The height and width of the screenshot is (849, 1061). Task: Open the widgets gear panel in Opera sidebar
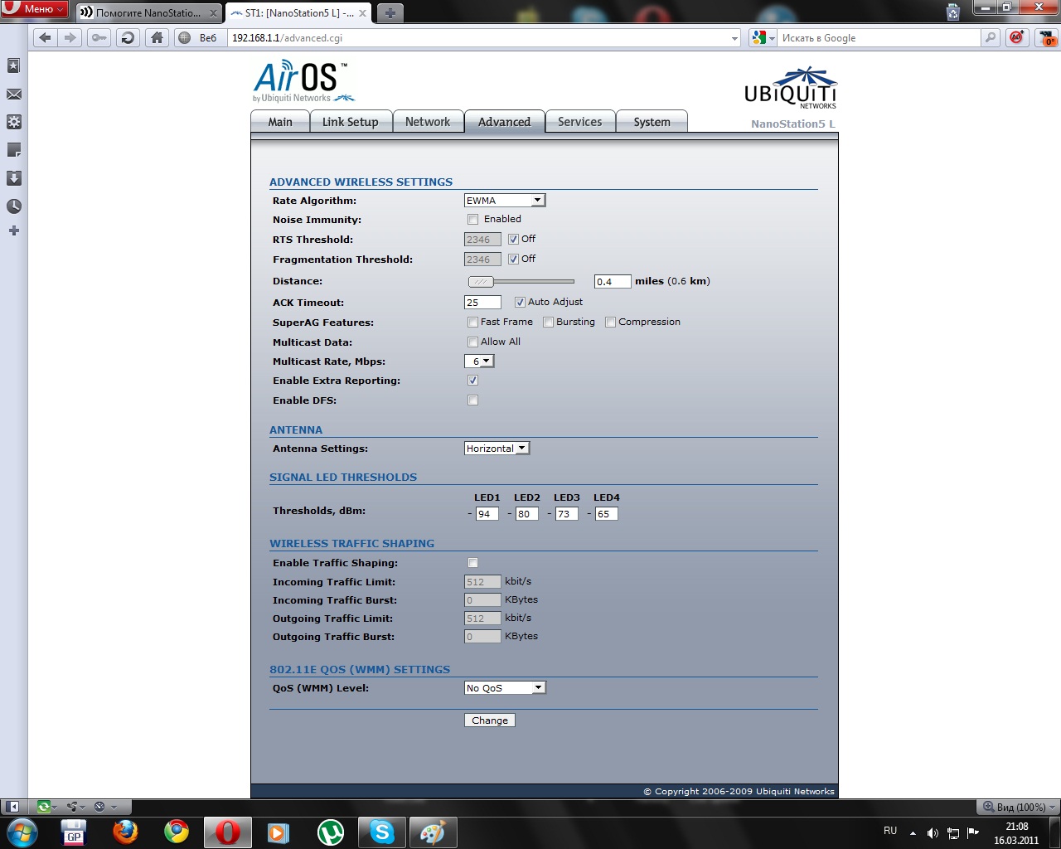point(14,122)
